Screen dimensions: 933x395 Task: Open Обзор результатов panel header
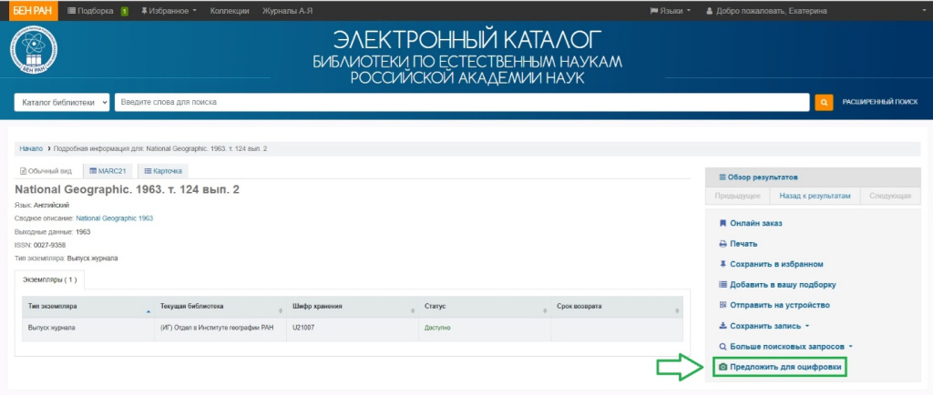point(813,177)
